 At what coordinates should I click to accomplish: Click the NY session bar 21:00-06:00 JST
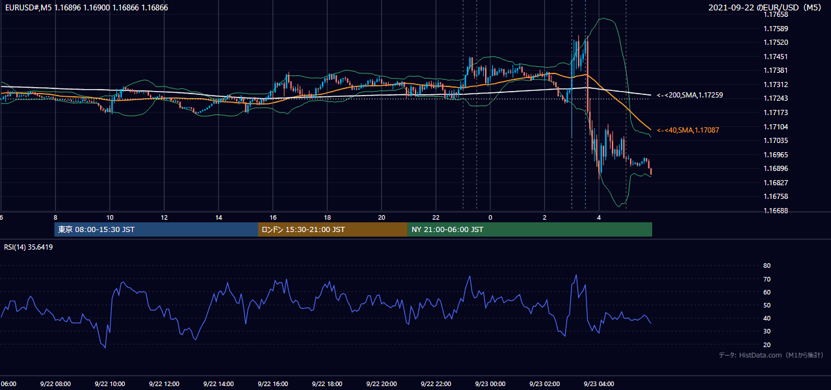click(x=530, y=229)
